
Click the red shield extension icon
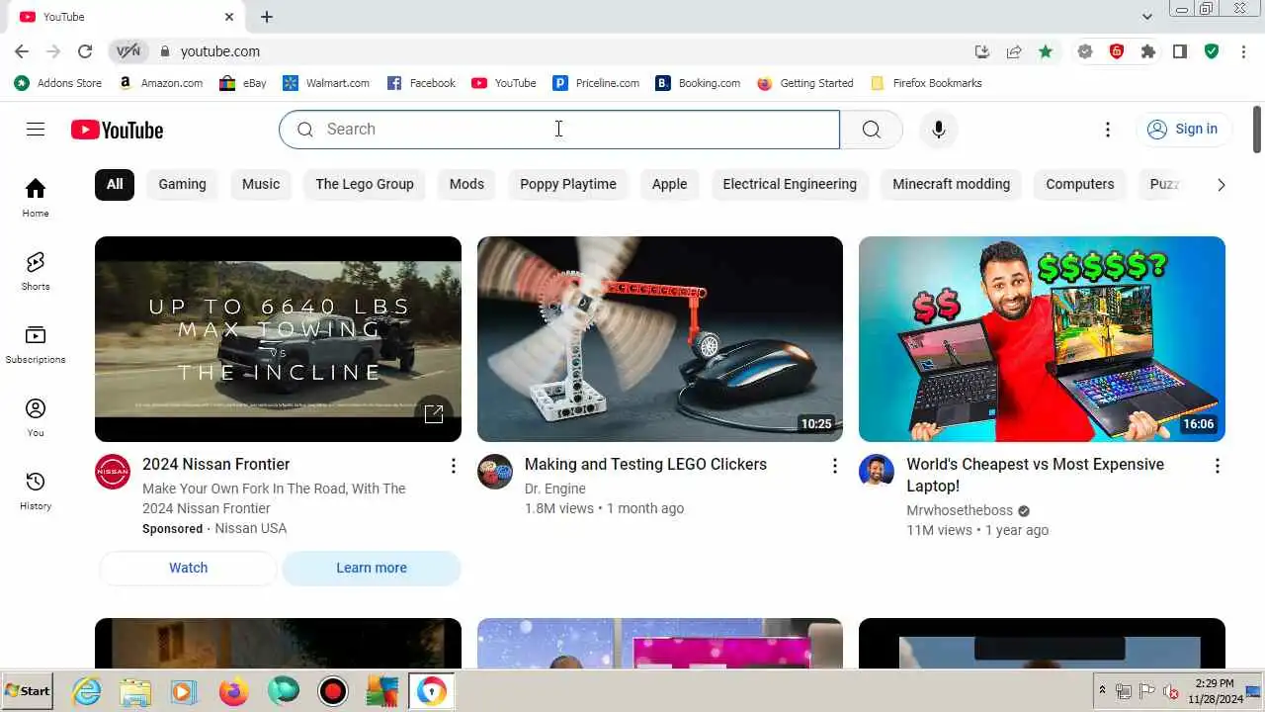pos(1117,51)
